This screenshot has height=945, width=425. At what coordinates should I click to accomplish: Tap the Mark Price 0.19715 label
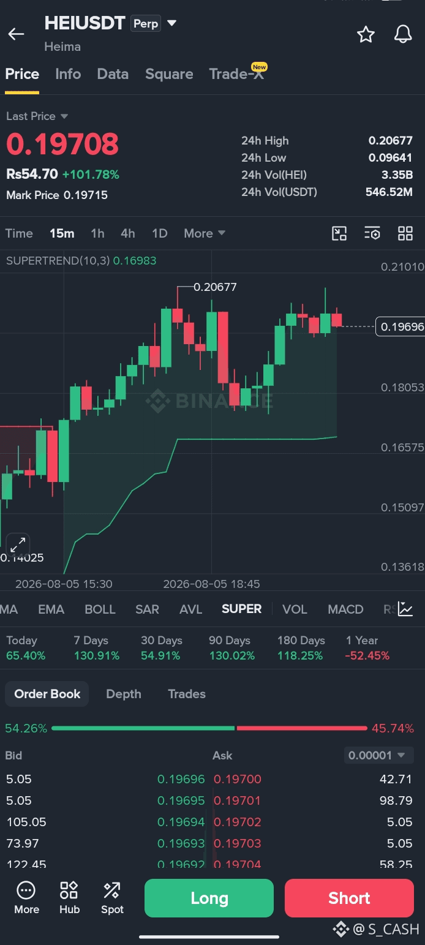[x=57, y=195]
